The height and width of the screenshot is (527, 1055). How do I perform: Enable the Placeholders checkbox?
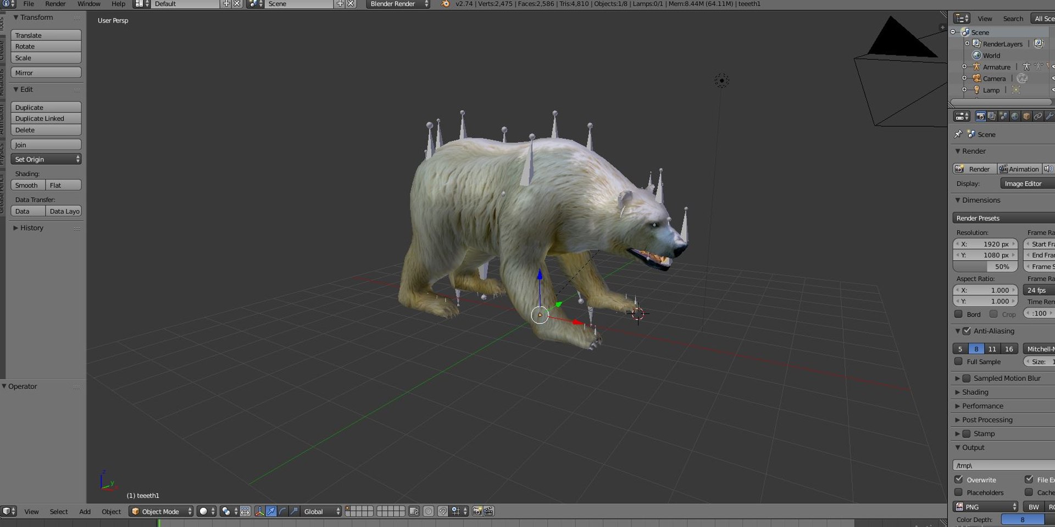point(958,492)
